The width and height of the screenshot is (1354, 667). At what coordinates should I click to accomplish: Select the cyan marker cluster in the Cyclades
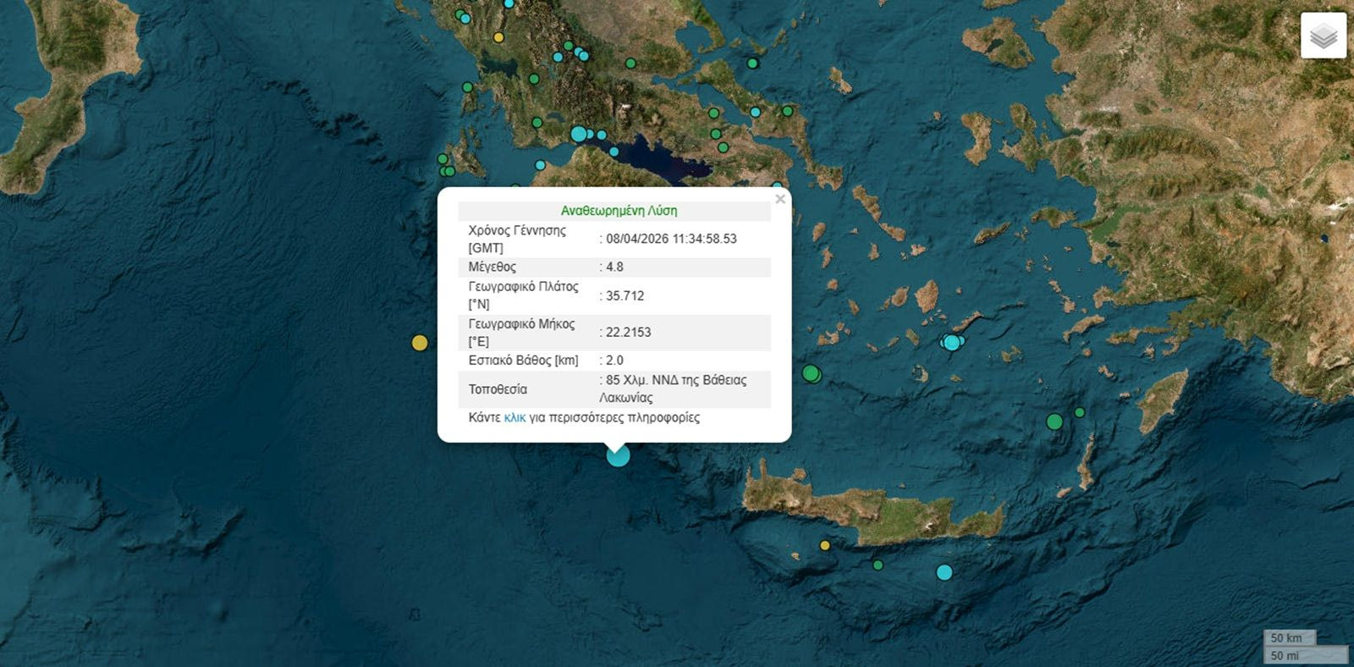pos(952,342)
